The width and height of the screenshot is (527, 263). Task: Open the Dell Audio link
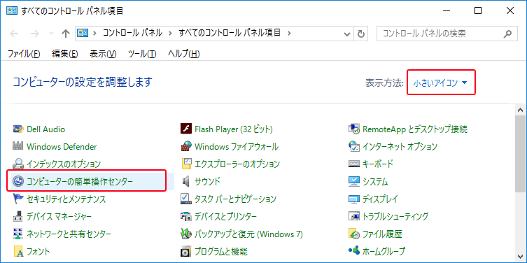[x=45, y=129]
